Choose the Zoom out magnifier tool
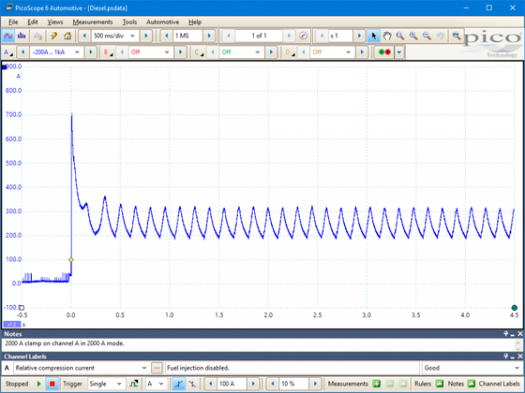 pyautogui.click(x=427, y=36)
